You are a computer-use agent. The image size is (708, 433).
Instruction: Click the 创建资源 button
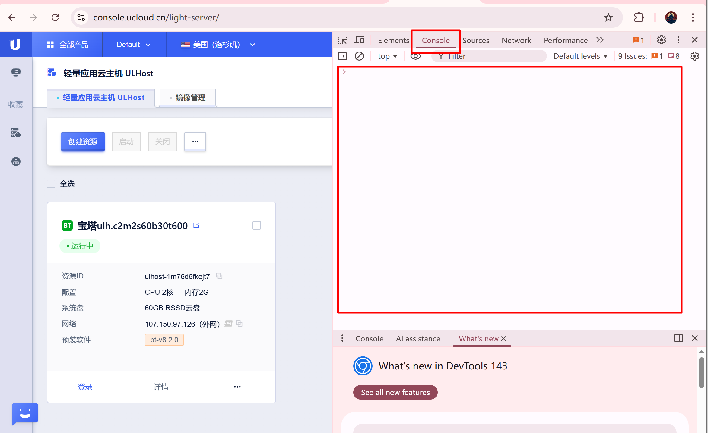point(83,142)
